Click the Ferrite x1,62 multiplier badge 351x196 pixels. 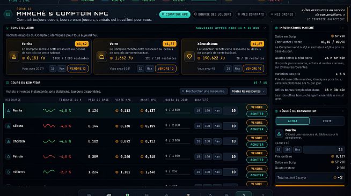coord(82,44)
